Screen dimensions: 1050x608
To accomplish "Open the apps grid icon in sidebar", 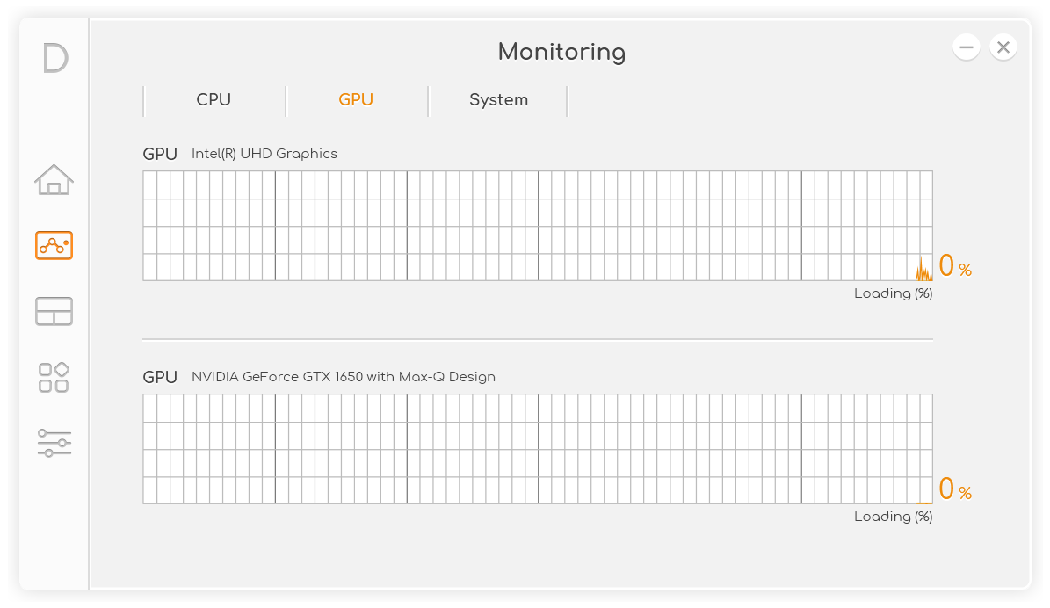I will point(54,377).
